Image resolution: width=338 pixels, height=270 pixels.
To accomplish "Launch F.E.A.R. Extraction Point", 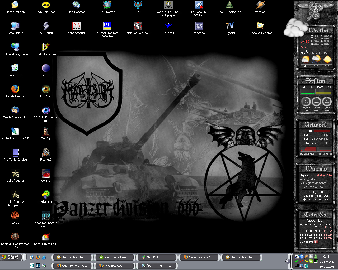I will point(46,114).
